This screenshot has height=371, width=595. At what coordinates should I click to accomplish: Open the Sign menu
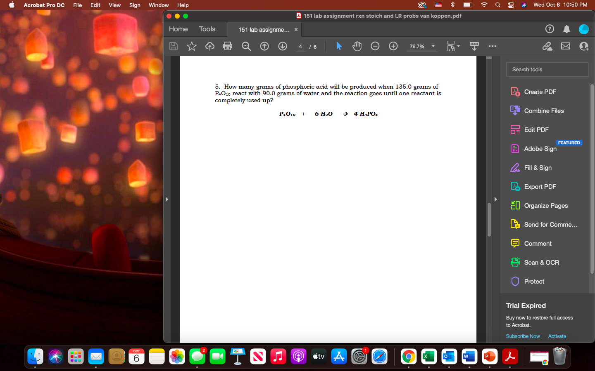135,5
